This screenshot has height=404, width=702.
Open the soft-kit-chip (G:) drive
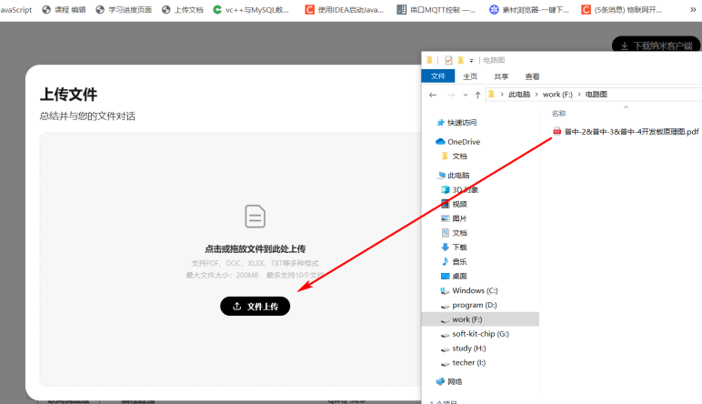(480, 334)
